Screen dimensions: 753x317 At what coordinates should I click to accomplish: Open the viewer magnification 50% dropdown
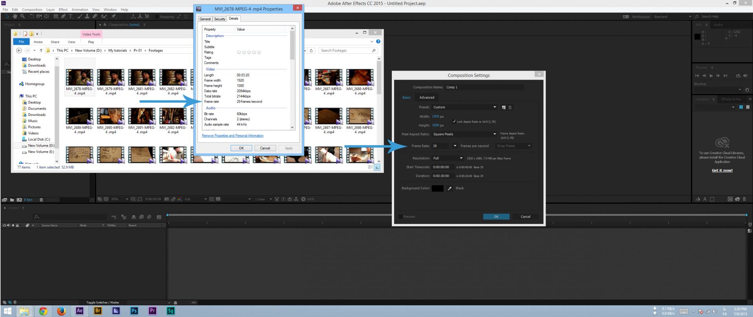click(119, 199)
